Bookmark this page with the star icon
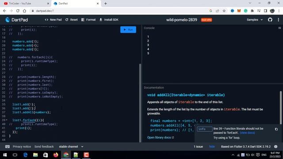This screenshot has height=159, width=283. (224, 11)
